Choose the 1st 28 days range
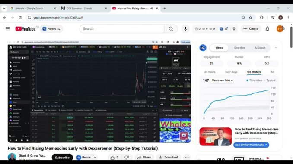The width and height of the screenshot is (293, 164). click(x=254, y=72)
